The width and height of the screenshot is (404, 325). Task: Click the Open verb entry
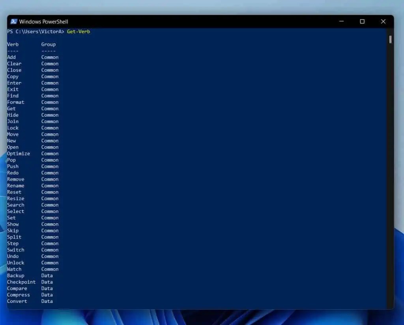13,147
